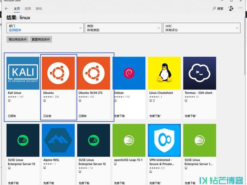
Task: Open the Termius cloud terminal tile
Action: click(x=199, y=73)
